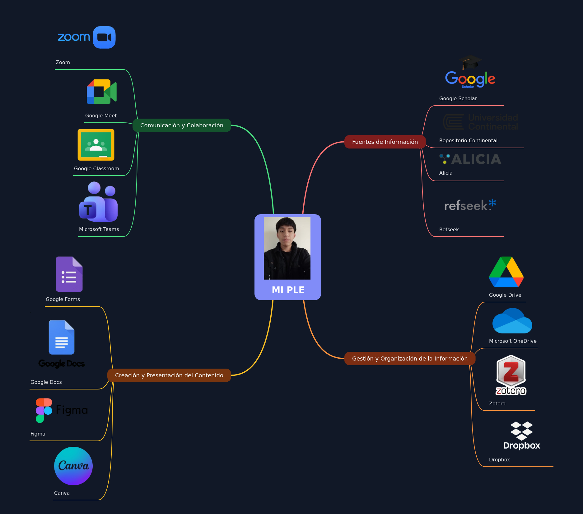Select the Google Docs caption label
The width and height of the screenshot is (583, 514).
click(46, 382)
